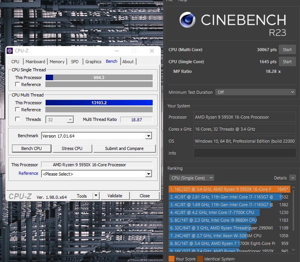
Task: Switch to the CPU tab in CPU-Z
Action: [15, 62]
